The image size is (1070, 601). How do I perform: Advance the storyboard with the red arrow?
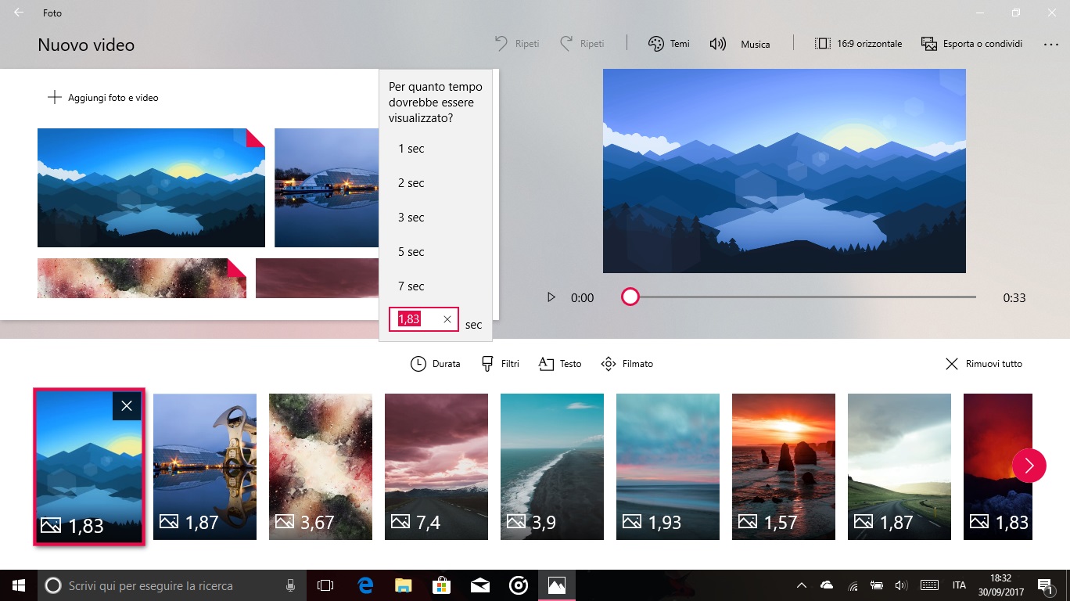tap(1029, 466)
